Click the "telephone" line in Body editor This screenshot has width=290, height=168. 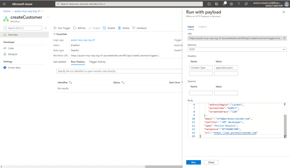[222, 129]
